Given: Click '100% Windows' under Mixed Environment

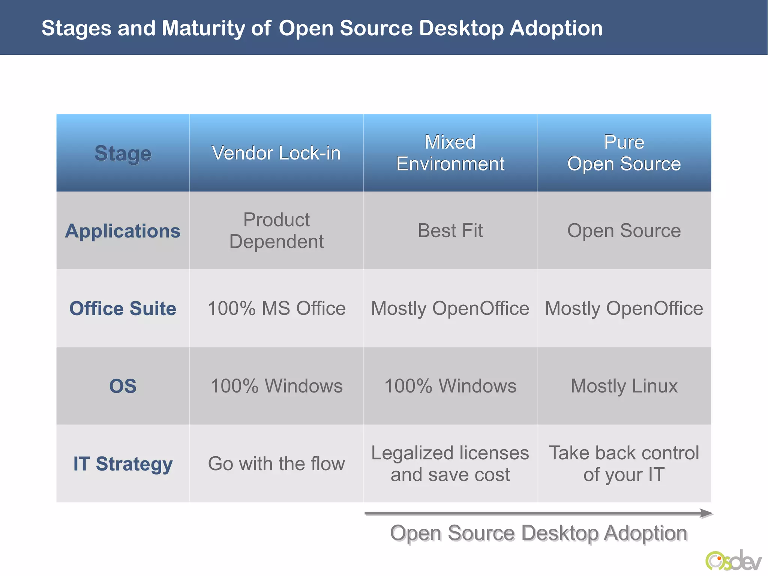Looking at the screenshot, I should point(450,386).
